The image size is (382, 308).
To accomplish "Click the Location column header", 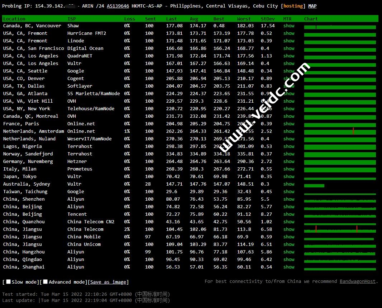I will (14, 19).
